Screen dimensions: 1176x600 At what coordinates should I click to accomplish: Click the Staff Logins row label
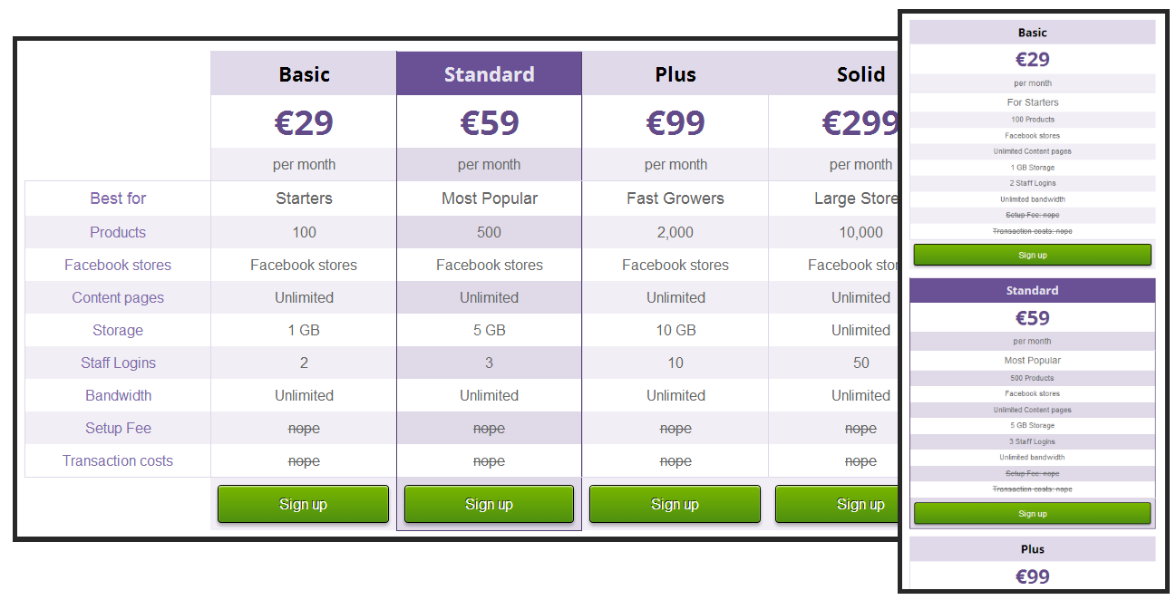tap(118, 363)
